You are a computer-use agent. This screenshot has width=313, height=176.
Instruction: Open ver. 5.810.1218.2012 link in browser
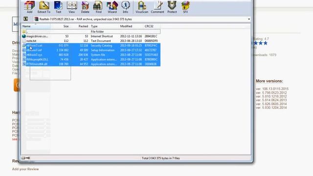[271, 96]
